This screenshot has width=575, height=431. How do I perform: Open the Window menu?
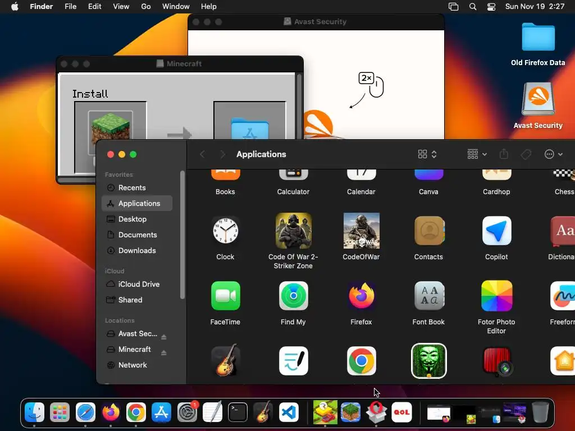[x=176, y=7]
